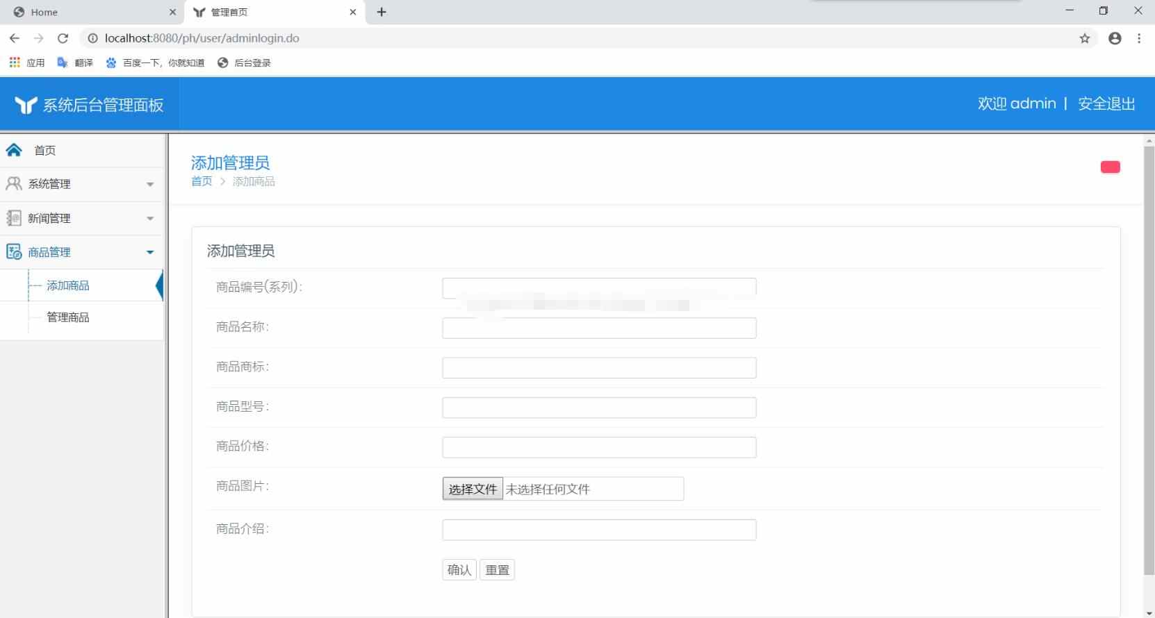Collapse the 商品管理 dropdown arrow
The image size is (1155, 618).
[x=150, y=252]
